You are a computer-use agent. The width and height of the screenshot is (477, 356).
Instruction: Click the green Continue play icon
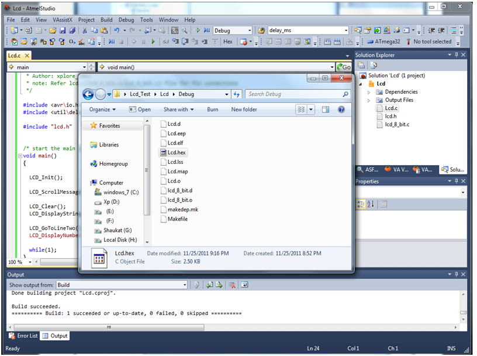tap(153, 42)
